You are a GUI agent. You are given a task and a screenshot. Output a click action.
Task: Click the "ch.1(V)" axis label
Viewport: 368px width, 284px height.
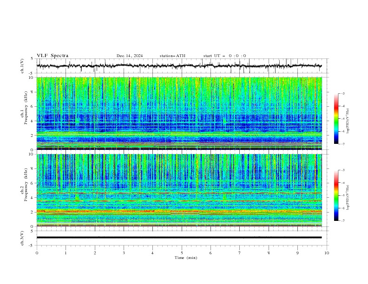click(22, 66)
